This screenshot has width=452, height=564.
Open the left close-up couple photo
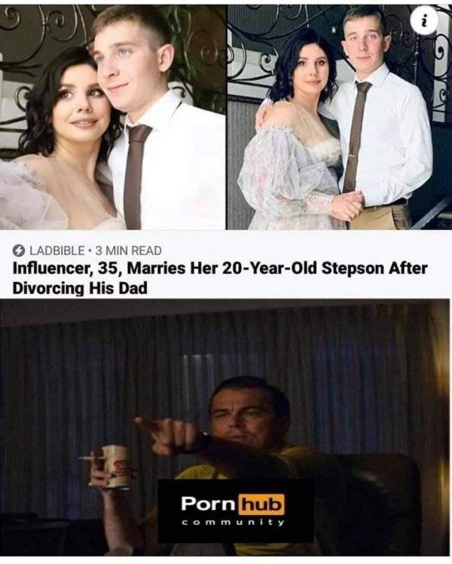pos(112,118)
